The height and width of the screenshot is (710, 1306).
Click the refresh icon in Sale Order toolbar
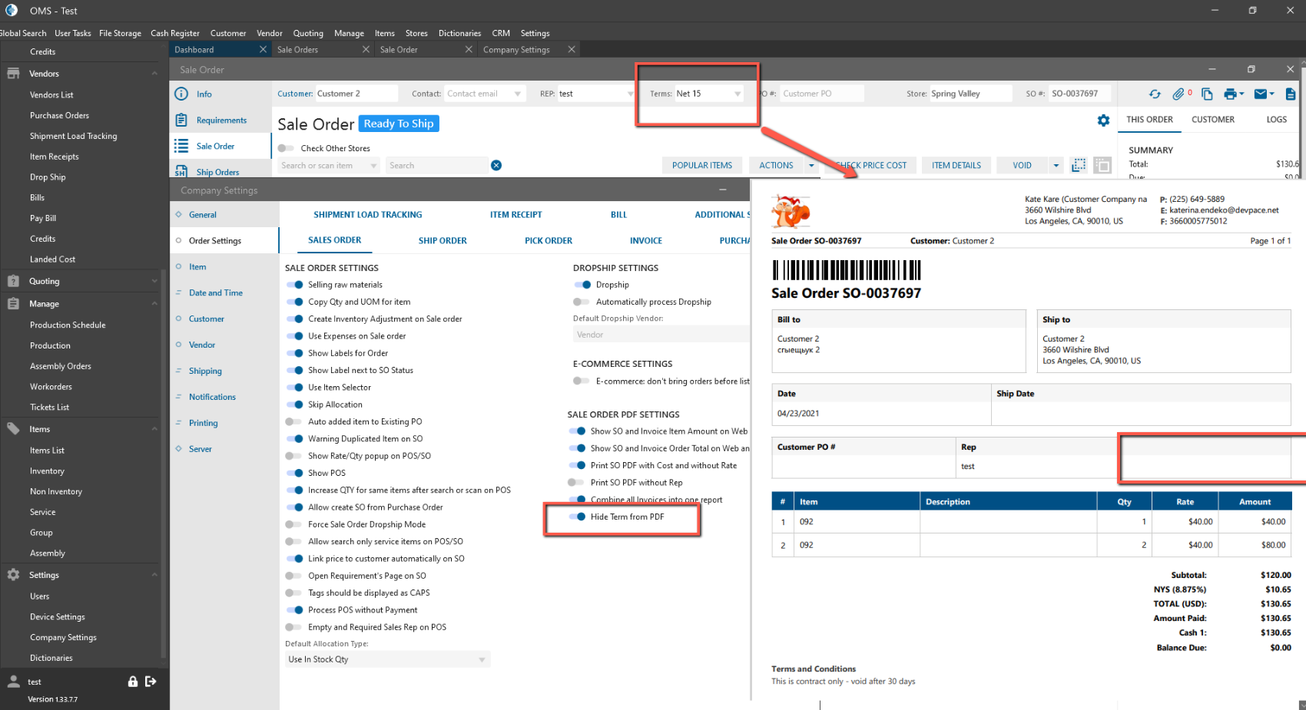click(1155, 94)
